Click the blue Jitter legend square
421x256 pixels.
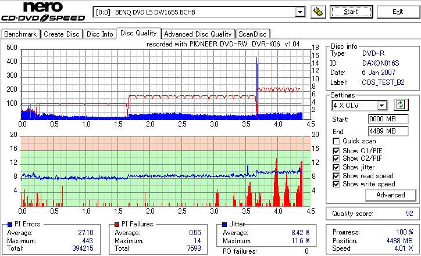[224, 225]
